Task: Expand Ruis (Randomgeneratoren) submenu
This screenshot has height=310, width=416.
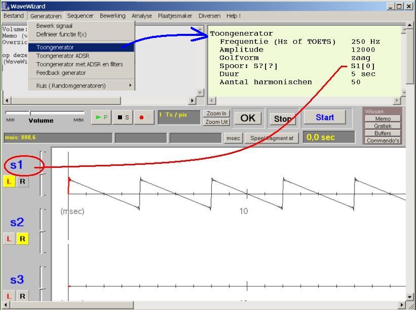Action: point(81,86)
